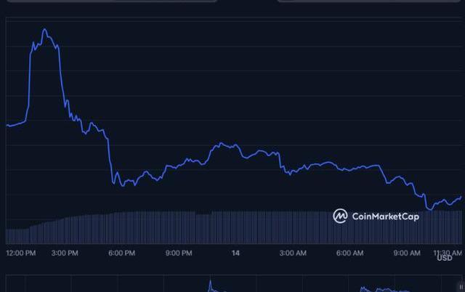This screenshot has width=465, height=292.
Task: Click the 6:00 PM time marker
Action: 121,253
